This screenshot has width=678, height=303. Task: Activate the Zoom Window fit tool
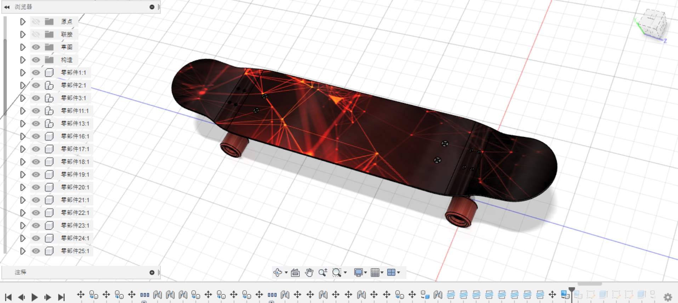click(x=337, y=272)
